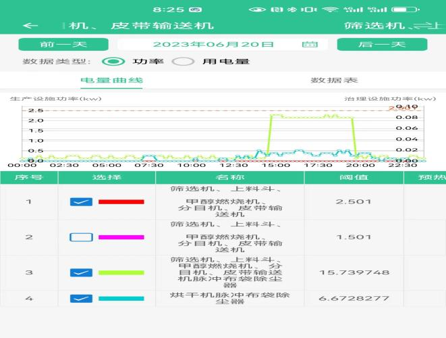Tap the magenta color swatch in row 2
446x338 pixels.
coord(121,237)
